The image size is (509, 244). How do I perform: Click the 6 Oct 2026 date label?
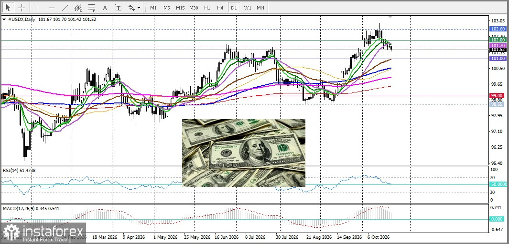point(379,237)
